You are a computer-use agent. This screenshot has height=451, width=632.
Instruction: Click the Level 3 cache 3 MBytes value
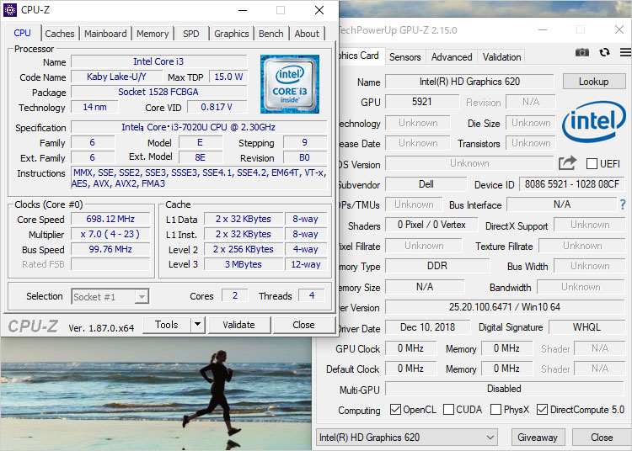pos(244,264)
